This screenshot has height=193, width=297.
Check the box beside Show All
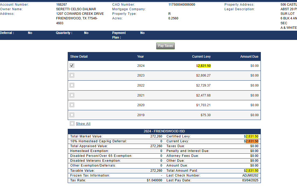coord(72,123)
